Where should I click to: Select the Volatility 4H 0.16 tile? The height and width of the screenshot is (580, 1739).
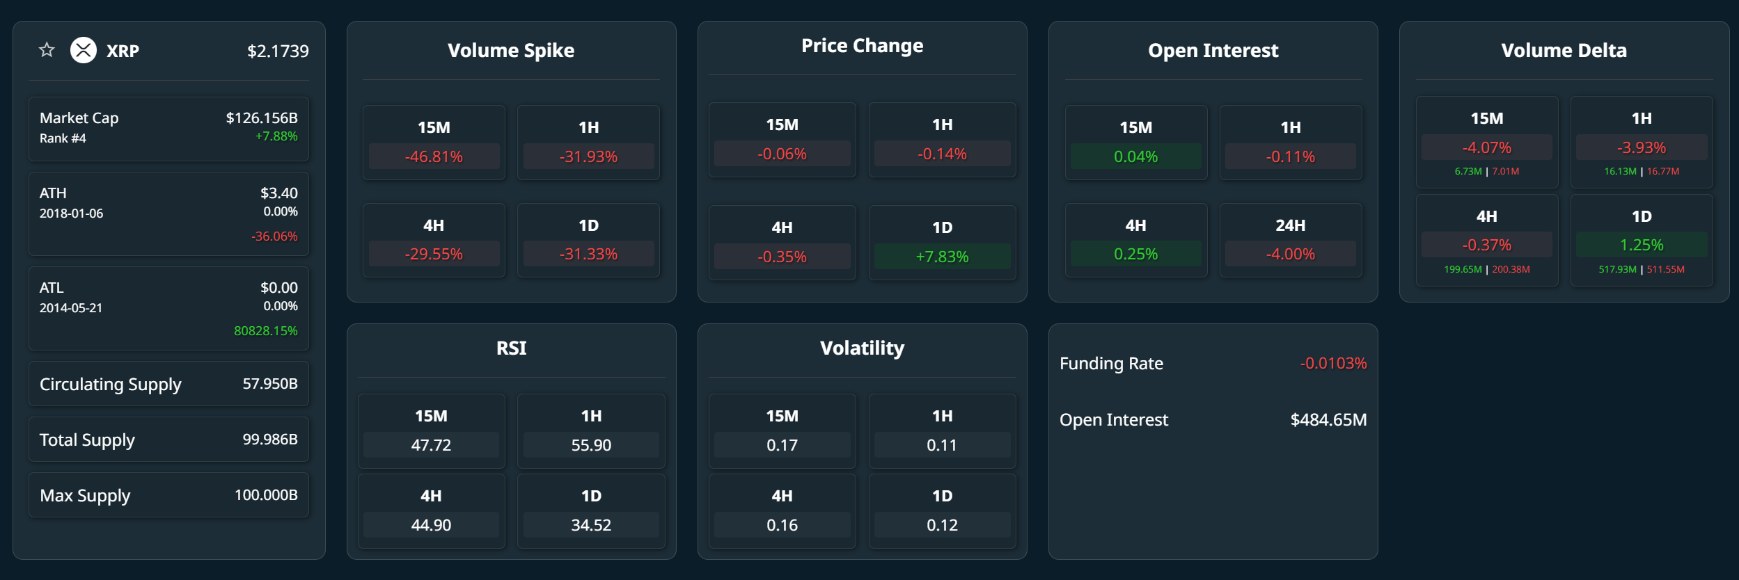782,511
